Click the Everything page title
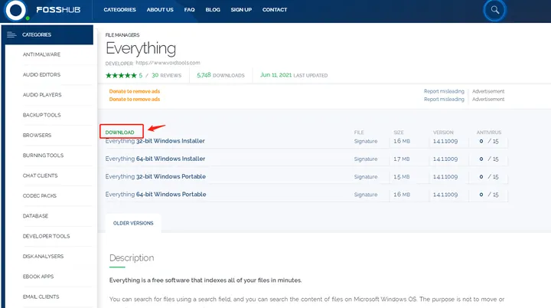 point(141,48)
